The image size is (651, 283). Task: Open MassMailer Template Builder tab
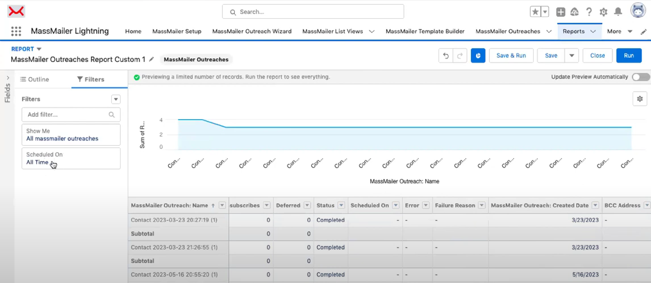click(x=425, y=31)
